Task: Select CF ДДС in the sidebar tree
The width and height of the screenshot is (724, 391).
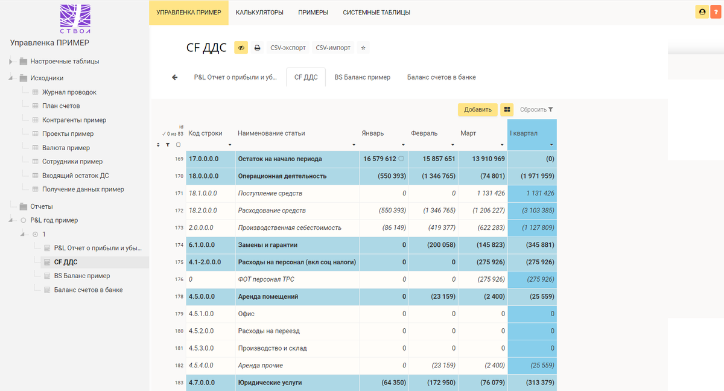Action: [x=66, y=262]
